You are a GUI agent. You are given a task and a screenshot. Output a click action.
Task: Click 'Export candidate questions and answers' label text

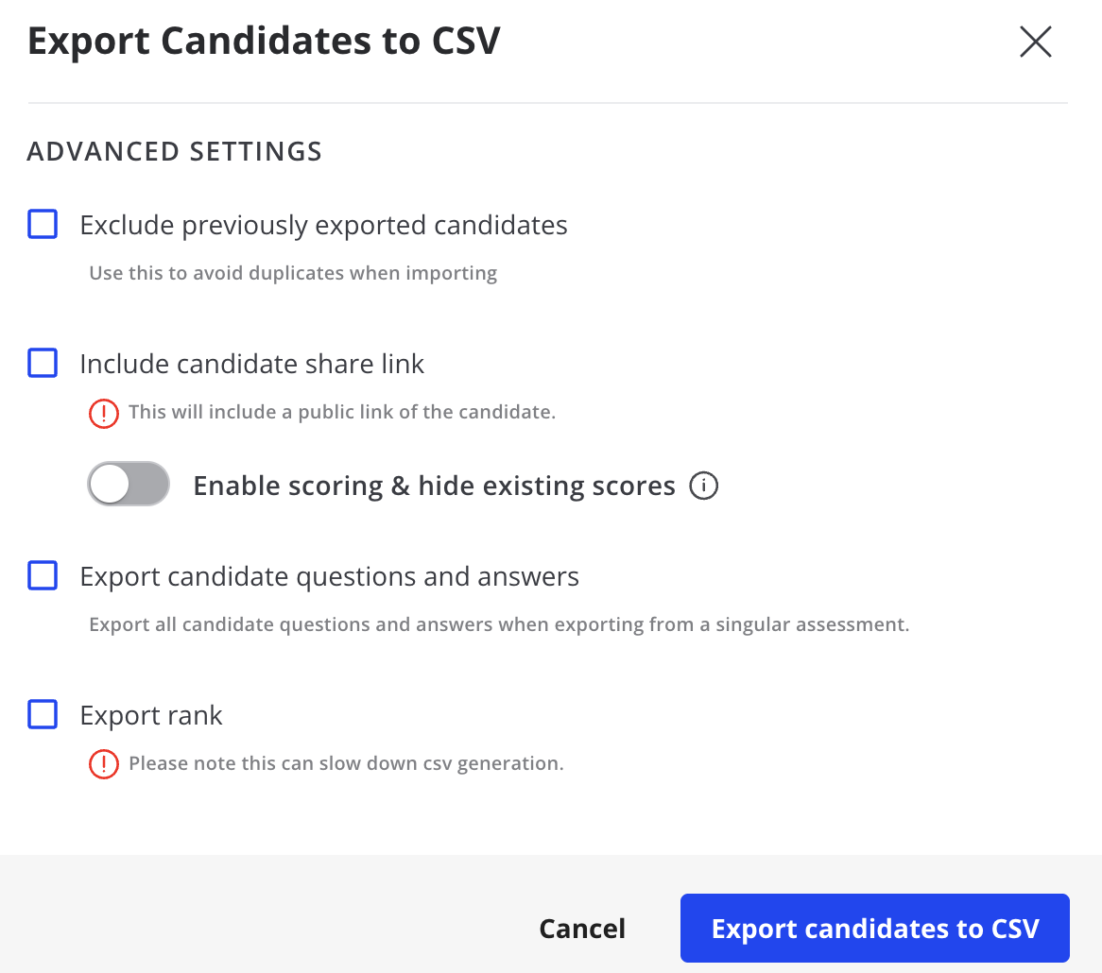(329, 577)
